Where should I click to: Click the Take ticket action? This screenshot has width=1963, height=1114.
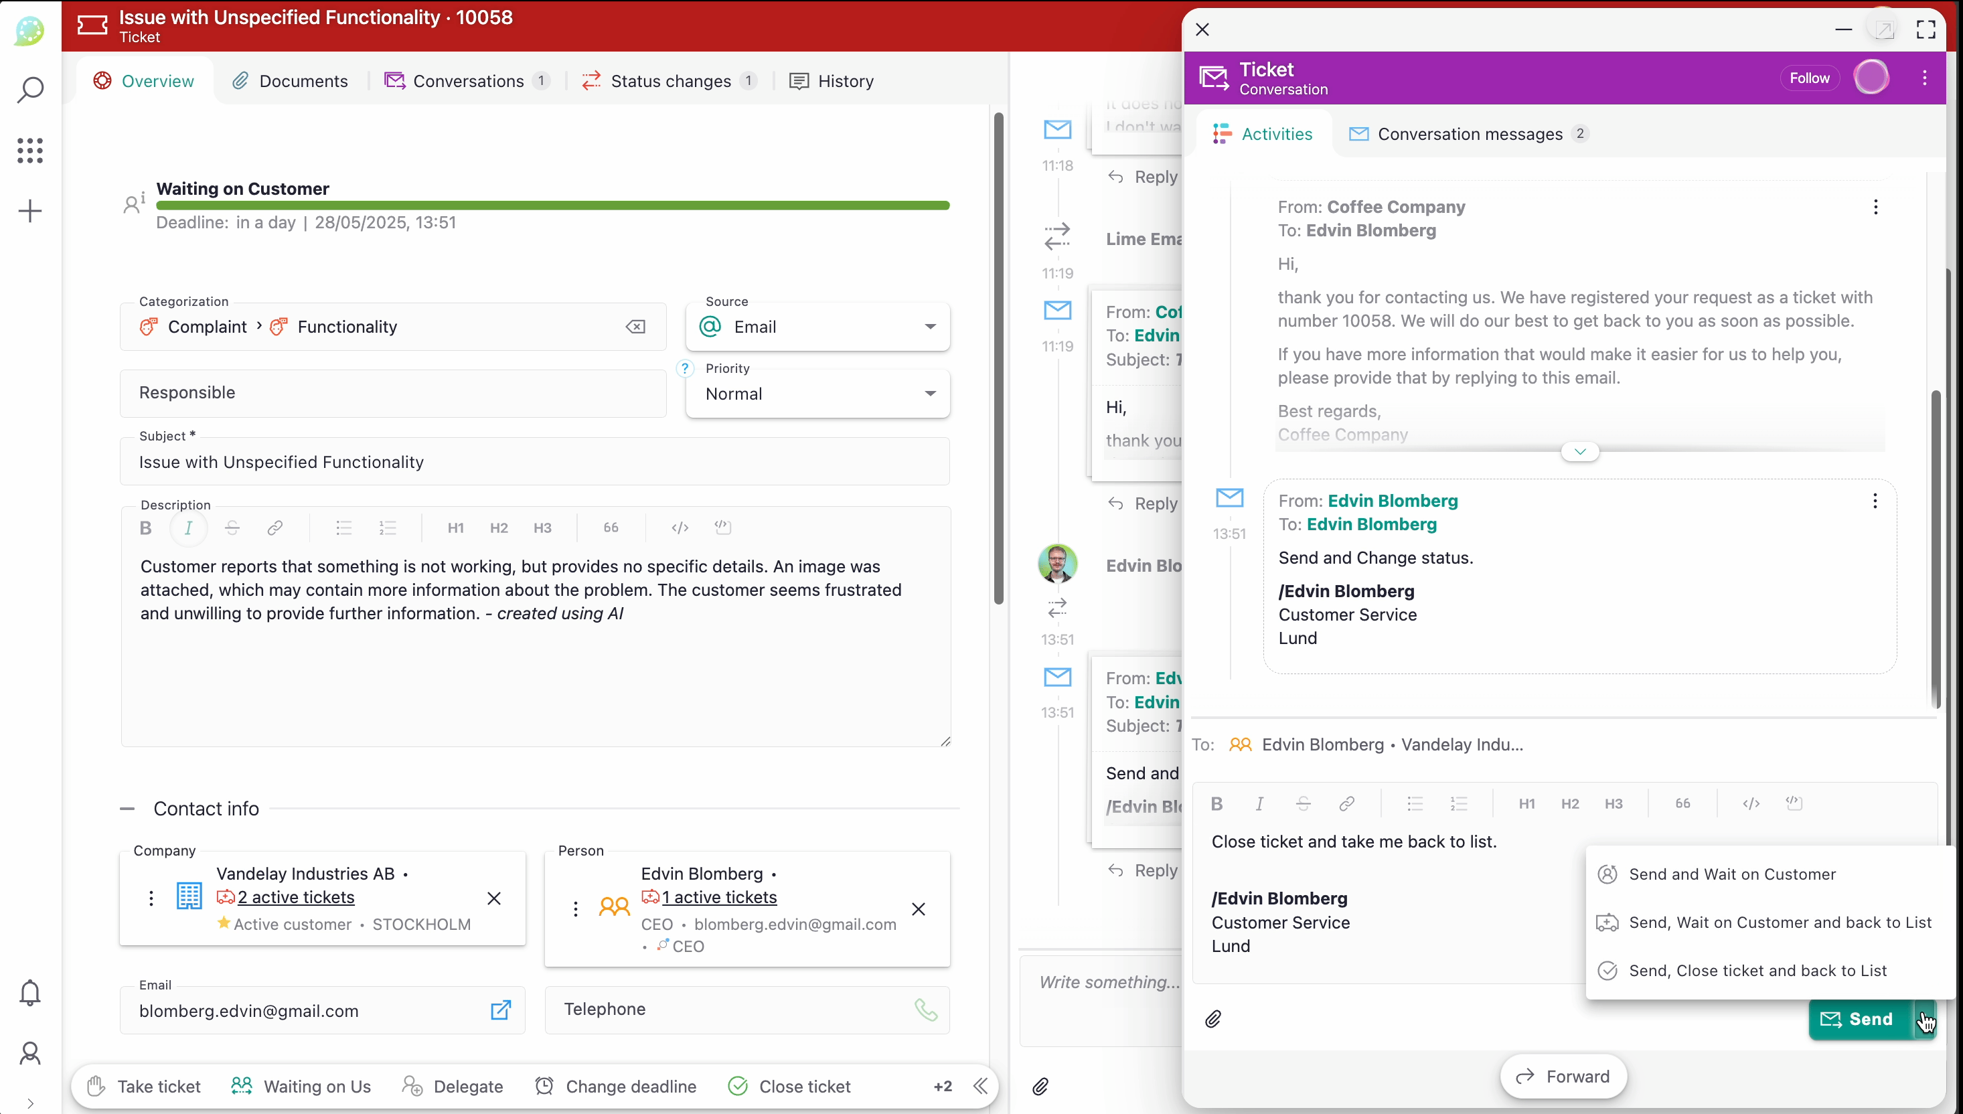pyautogui.click(x=143, y=1087)
